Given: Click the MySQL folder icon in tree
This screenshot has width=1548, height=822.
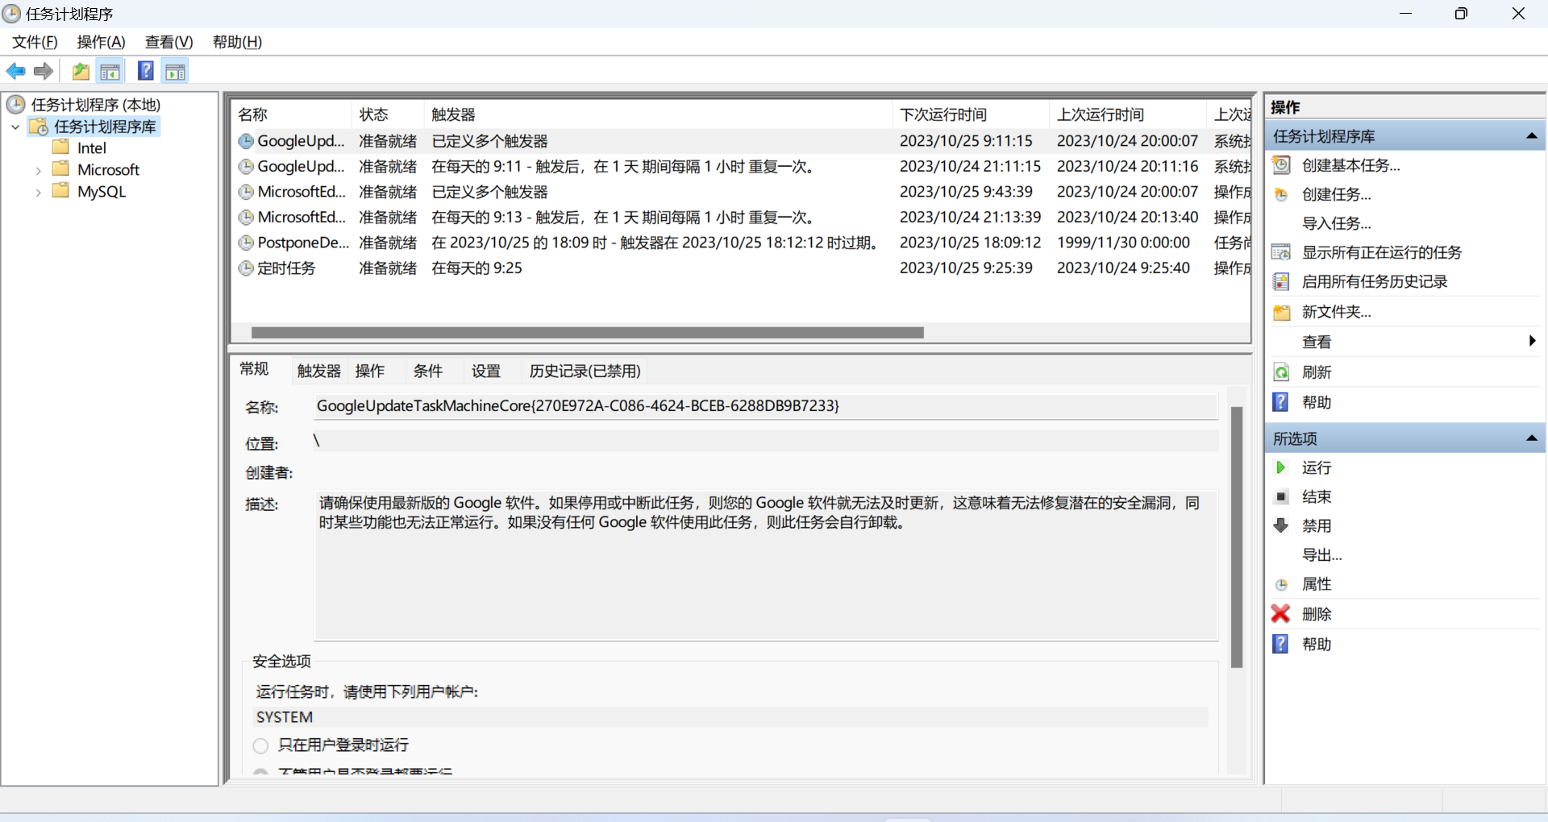Looking at the screenshot, I should 60,191.
